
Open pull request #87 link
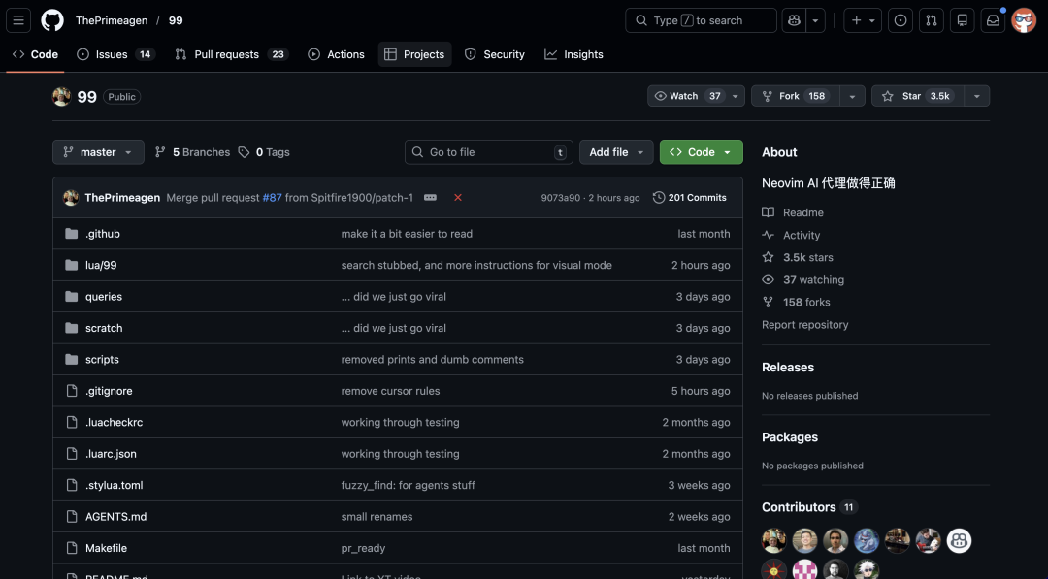(x=272, y=198)
